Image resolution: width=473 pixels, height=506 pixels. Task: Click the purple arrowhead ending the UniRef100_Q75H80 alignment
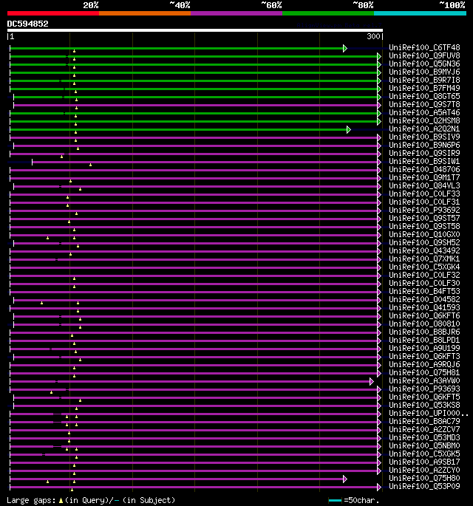tap(345, 479)
